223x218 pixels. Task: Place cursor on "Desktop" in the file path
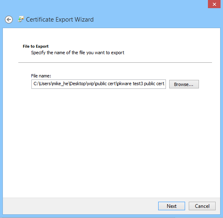click(78, 84)
